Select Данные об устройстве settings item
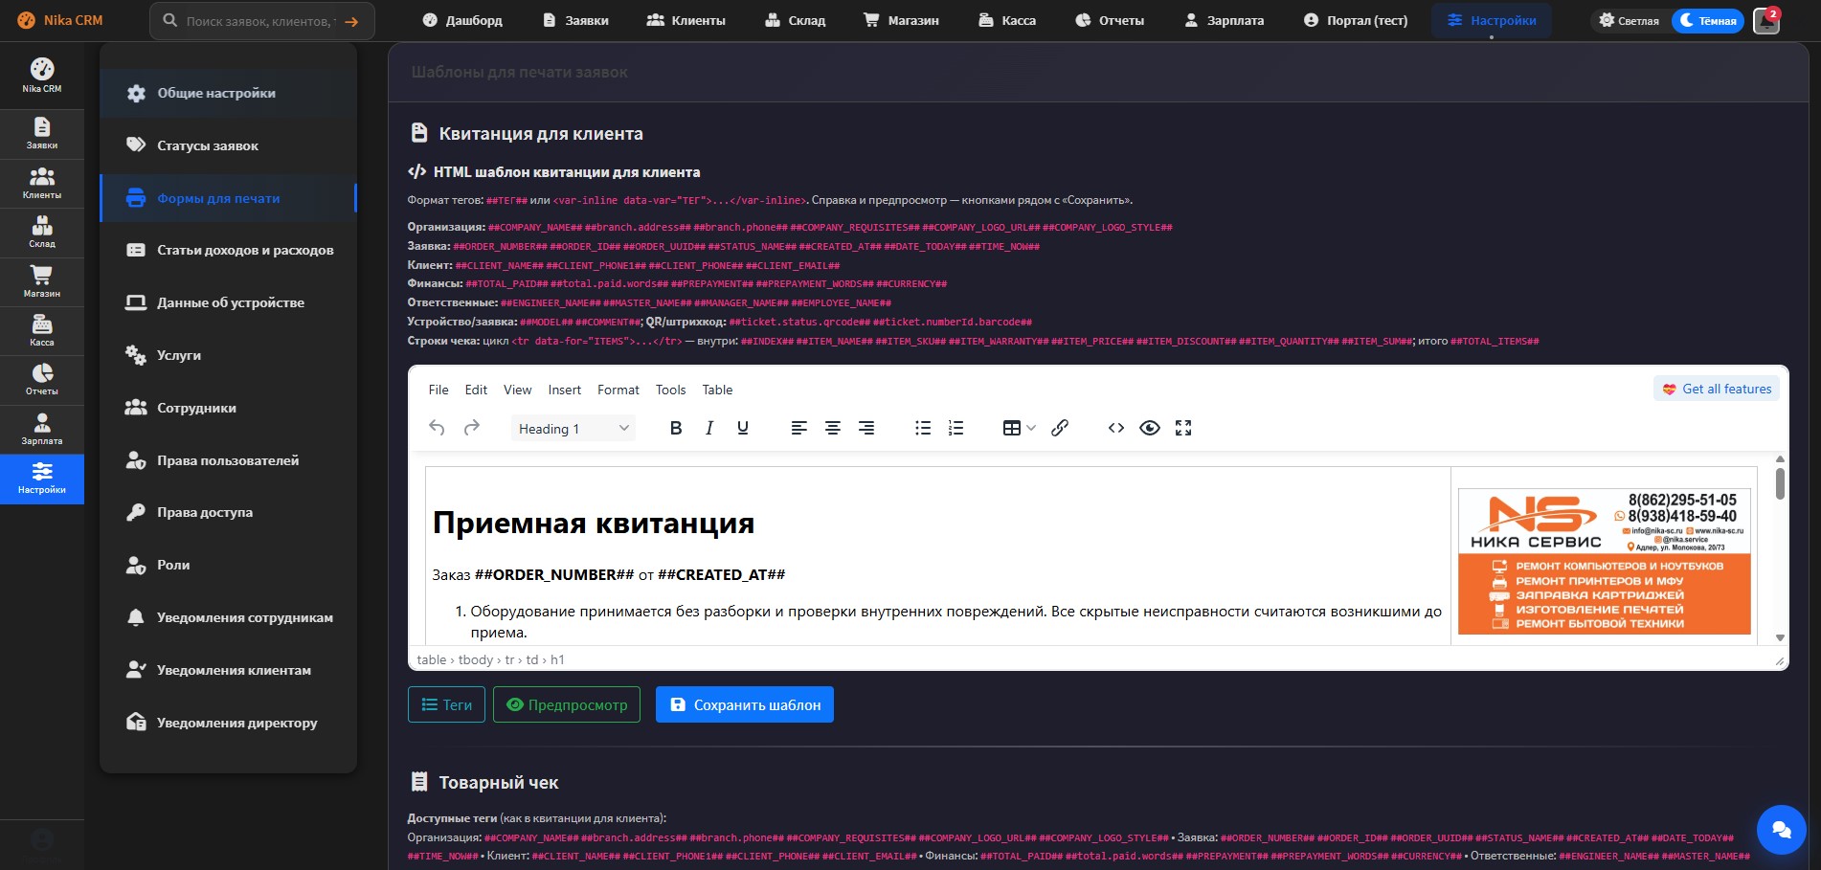This screenshot has height=870, width=1821. pos(228,302)
